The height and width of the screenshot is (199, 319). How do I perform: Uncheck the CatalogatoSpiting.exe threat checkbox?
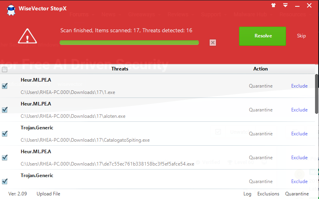click(5, 134)
